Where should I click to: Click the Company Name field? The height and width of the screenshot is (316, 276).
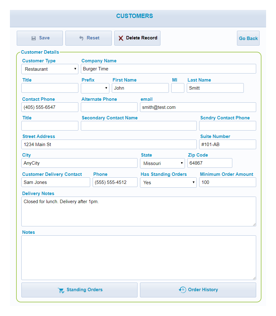tap(169, 69)
